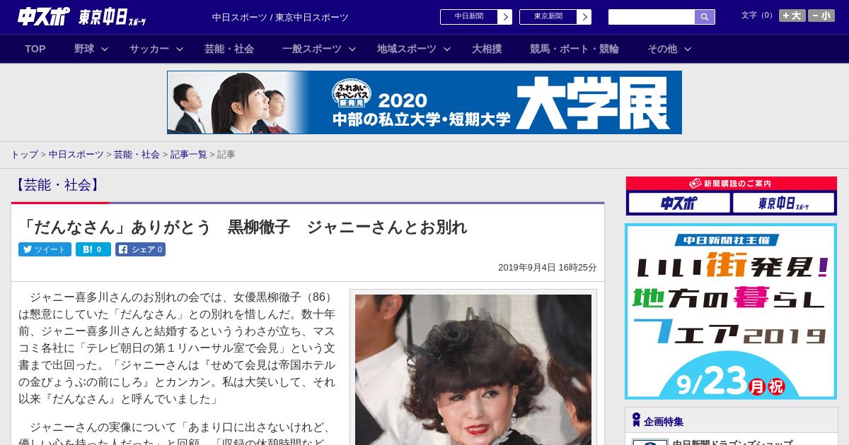Open 一般スポーツ navigation item
The image size is (849, 445).
[312, 49]
